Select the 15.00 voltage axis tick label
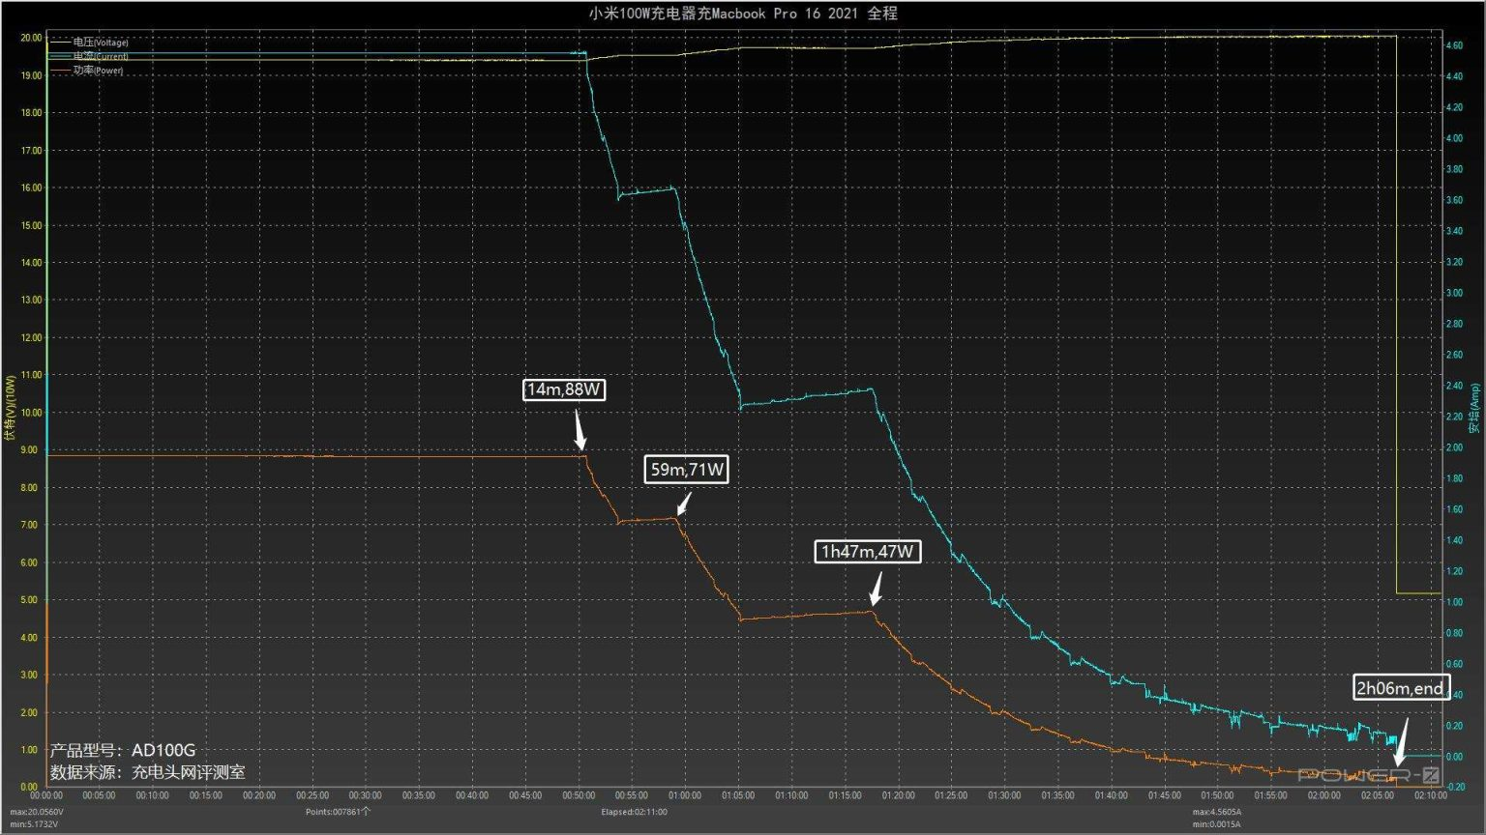This screenshot has width=1486, height=835. click(31, 225)
